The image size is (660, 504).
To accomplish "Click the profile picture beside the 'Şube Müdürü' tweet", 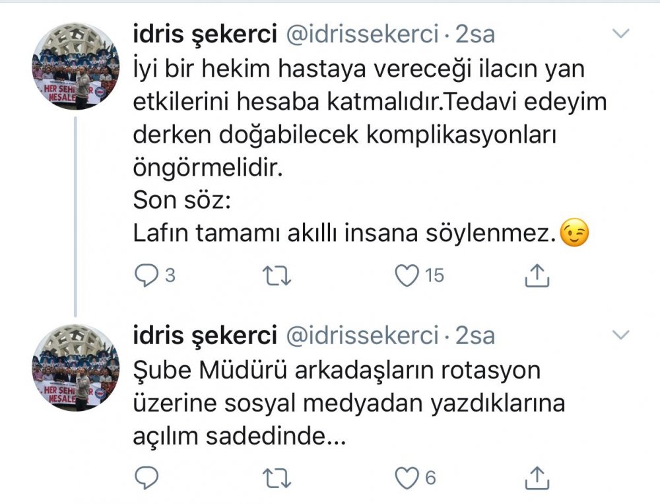I will (x=76, y=368).
